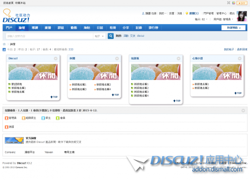The width and height of the screenshot is (250, 180).
Task: Select the 門戶 navigation tab
Action: (x=9, y=28)
